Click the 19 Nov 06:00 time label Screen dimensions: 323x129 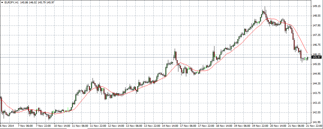point(242,126)
